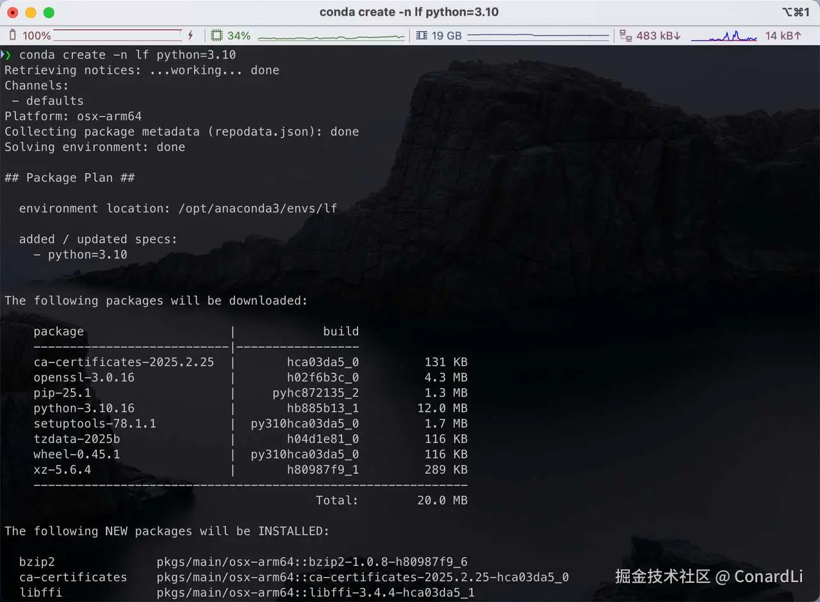The width and height of the screenshot is (820, 602).
Task: Click the wheel-0.45.1 package row
Action: 250,455
